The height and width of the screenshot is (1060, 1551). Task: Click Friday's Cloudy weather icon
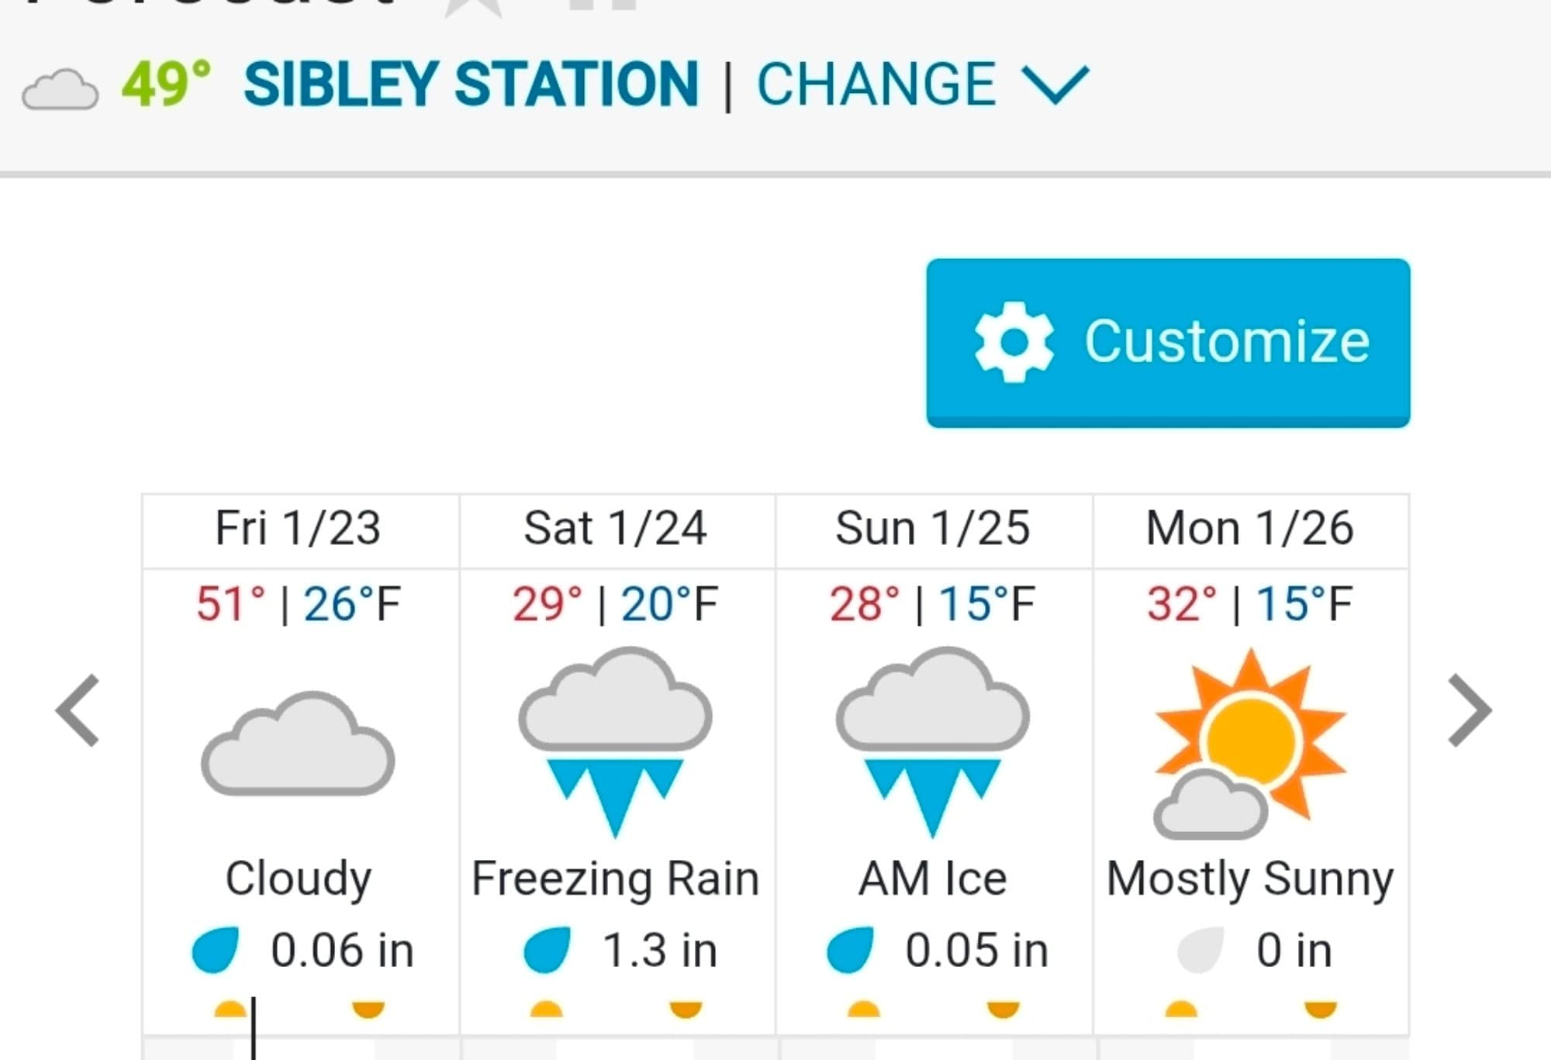(298, 744)
